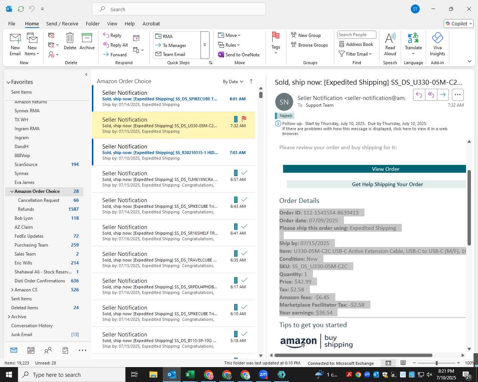Screen dimensions: 478x382
Task: Open the Rules dropdown
Action: click(229, 45)
